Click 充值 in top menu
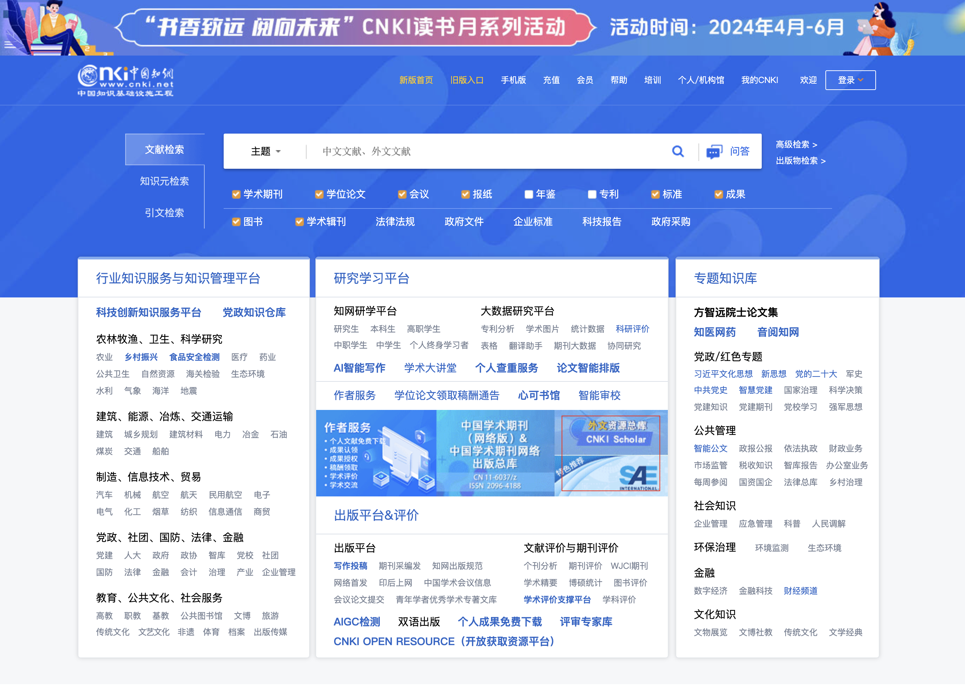Screen dimensions: 965x694 tap(551, 80)
